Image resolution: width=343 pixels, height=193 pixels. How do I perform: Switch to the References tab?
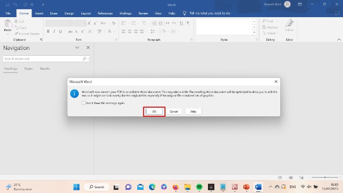[x=105, y=13]
